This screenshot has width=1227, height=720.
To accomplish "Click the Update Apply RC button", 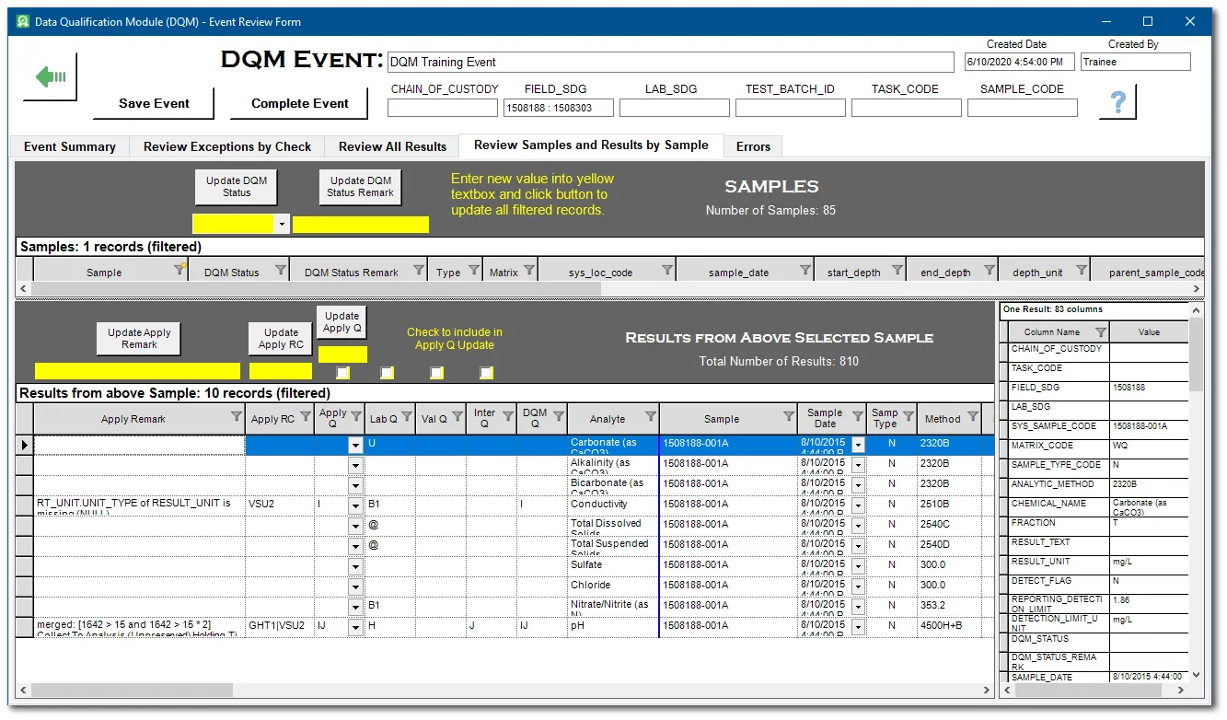I will (x=281, y=338).
